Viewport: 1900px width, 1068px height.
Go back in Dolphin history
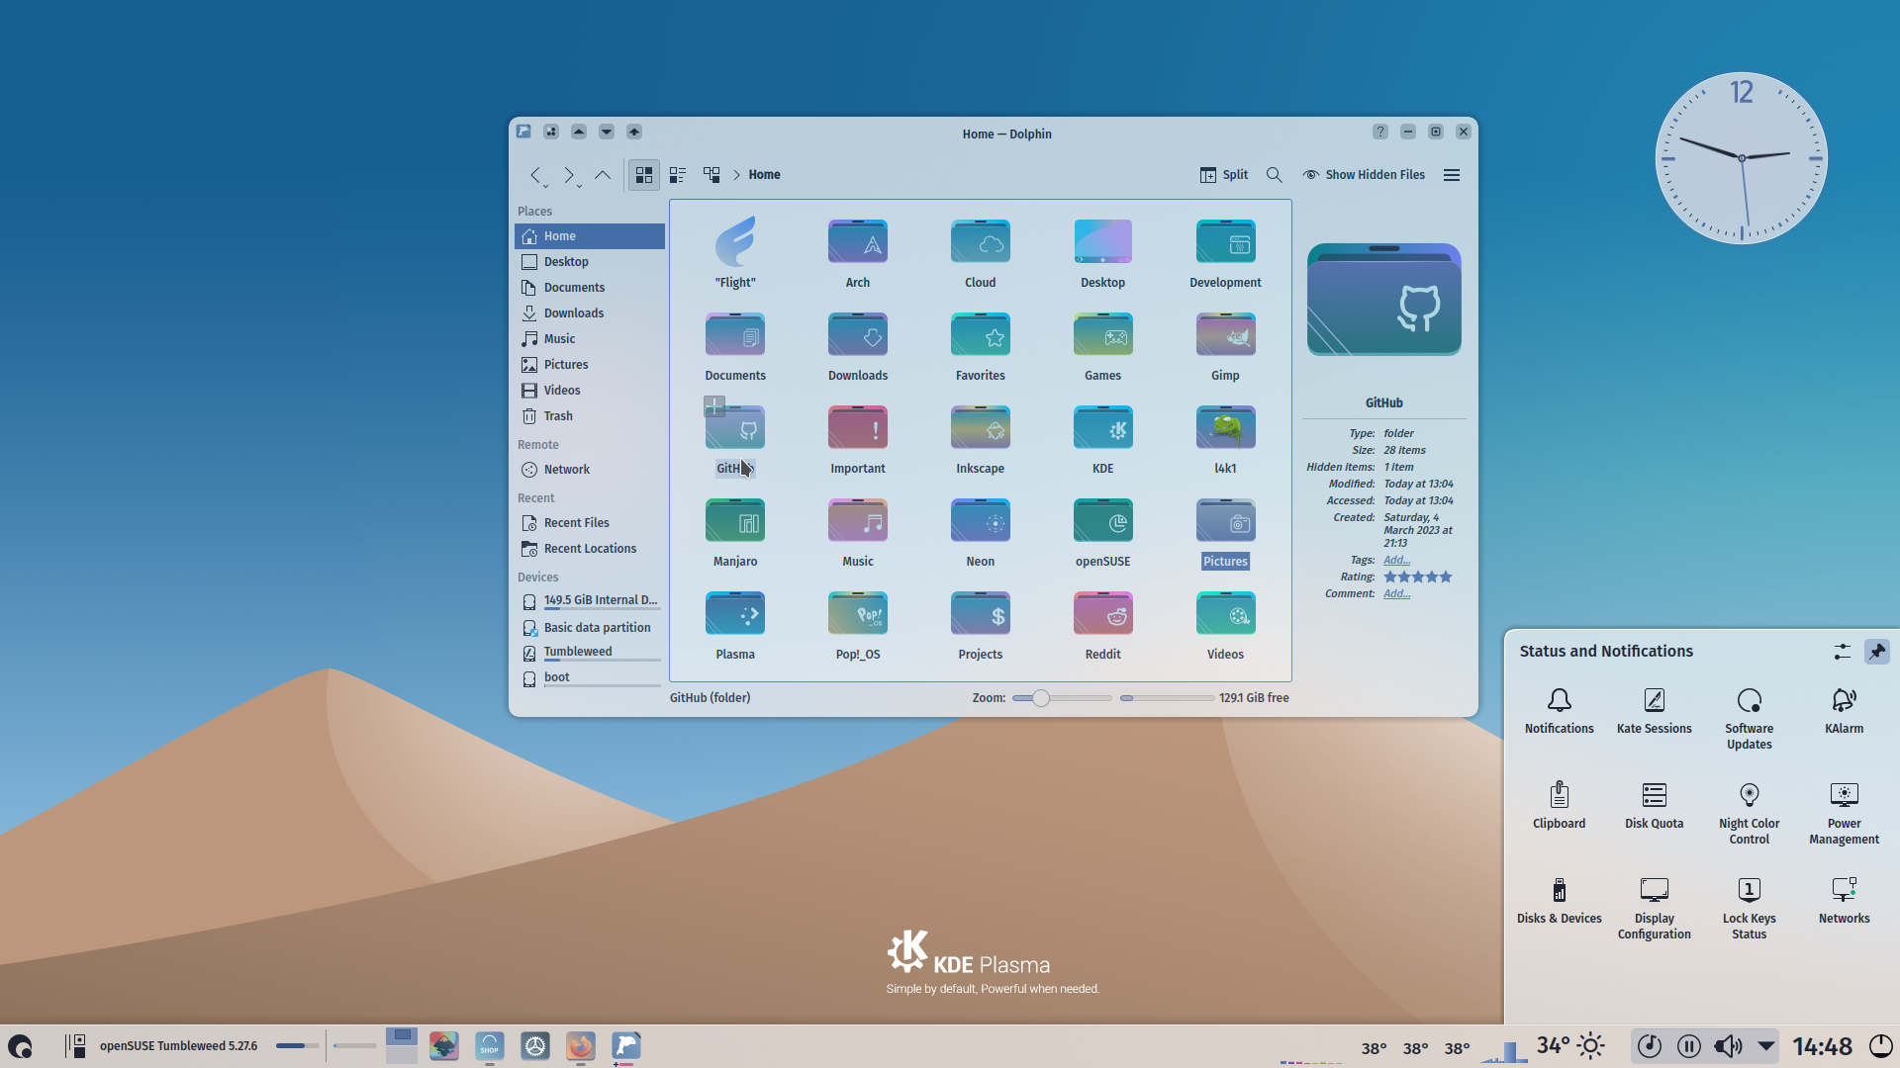coord(534,175)
